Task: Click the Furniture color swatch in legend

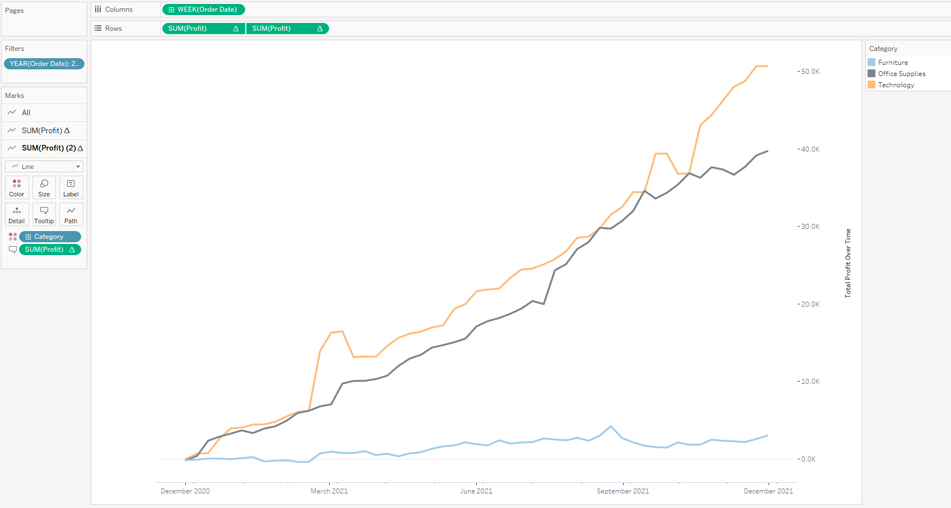Action: pos(872,63)
